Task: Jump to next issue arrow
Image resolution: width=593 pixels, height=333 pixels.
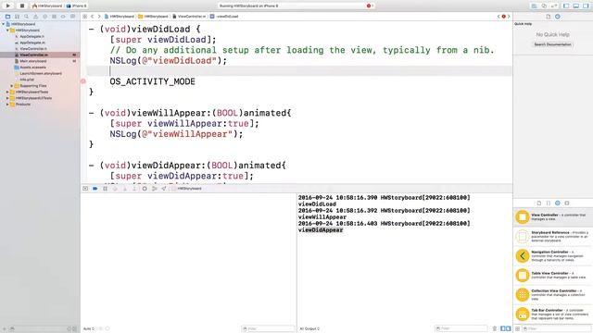Action: pyautogui.click(x=509, y=17)
